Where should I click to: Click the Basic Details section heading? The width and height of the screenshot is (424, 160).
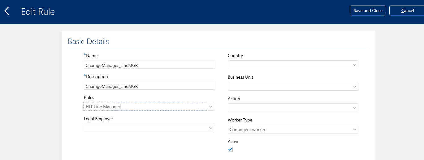click(89, 41)
